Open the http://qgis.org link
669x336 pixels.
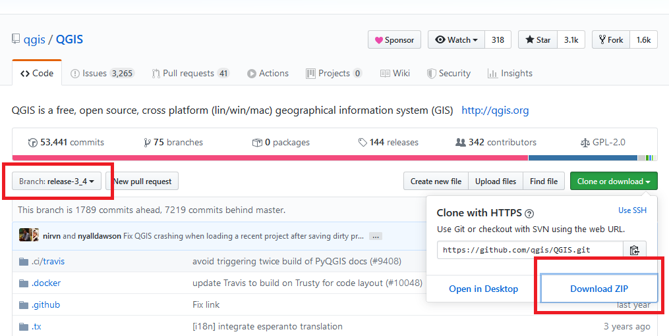click(x=495, y=110)
